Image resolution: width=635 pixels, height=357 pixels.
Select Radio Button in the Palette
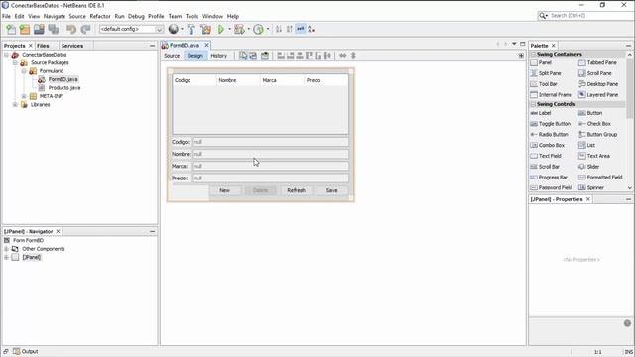[x=549, y=135]
